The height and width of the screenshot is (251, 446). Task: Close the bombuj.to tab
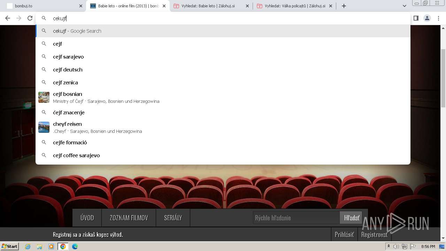click(x=81, y=6)
